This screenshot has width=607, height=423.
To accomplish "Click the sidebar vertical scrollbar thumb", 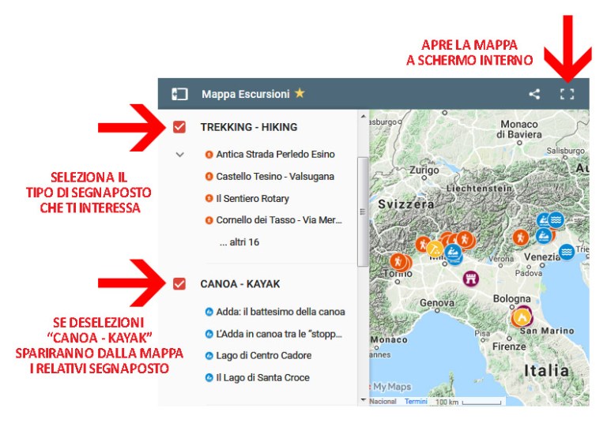I will 363,211.
